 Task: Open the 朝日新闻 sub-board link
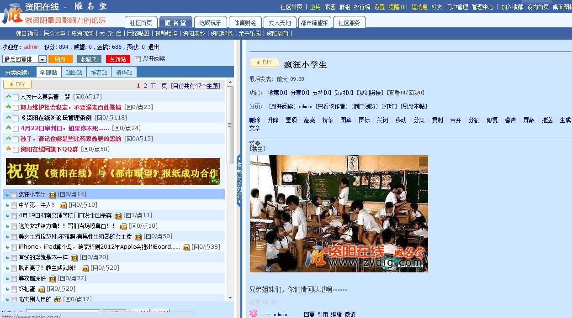click(27, 33)
